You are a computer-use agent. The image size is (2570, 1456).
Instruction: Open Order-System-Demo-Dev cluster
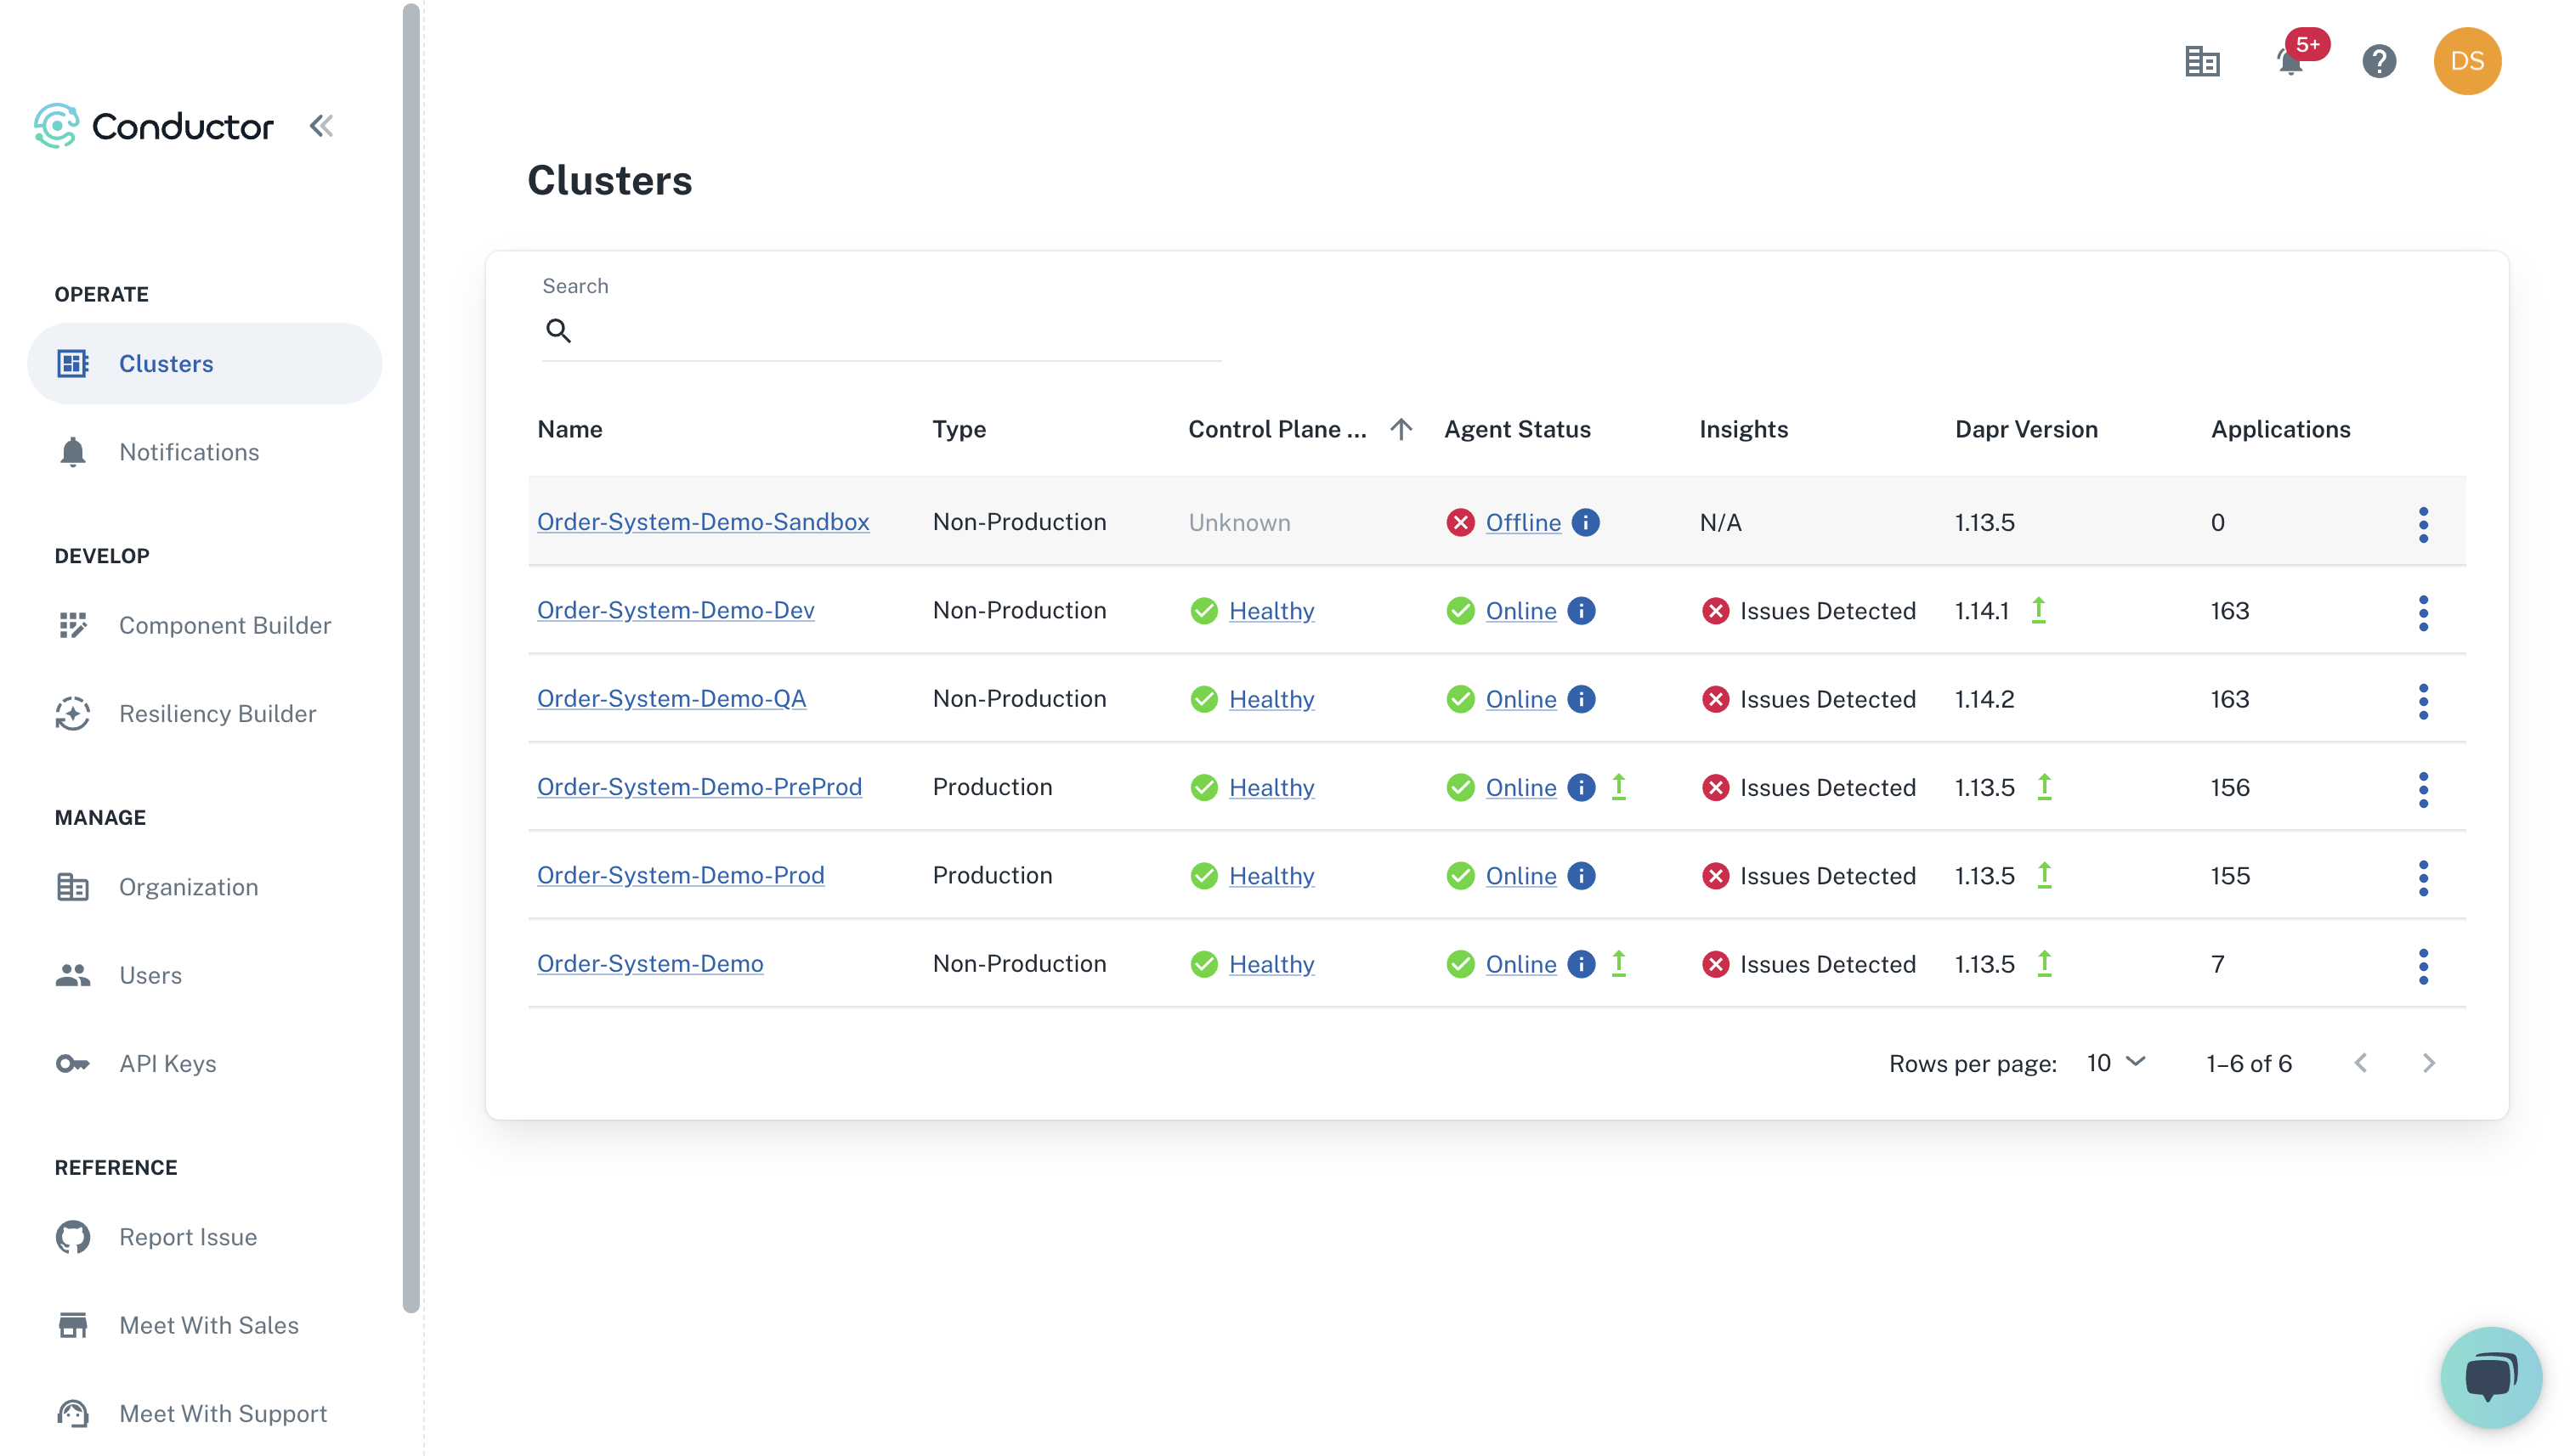pyautogui.click(x=676, y=610)
